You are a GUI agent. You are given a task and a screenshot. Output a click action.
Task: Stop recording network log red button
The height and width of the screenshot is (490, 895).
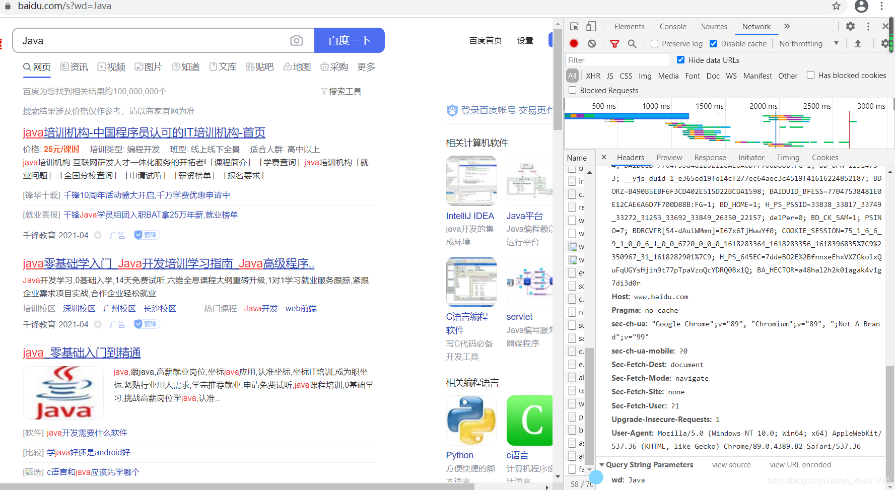click(574, 44)
